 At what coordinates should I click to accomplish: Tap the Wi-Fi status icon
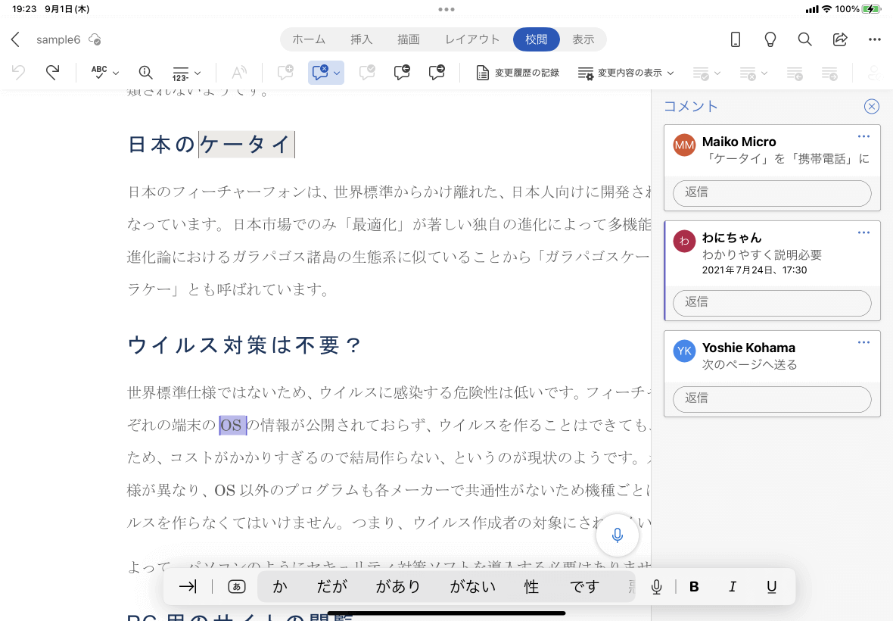pos(826,9)
